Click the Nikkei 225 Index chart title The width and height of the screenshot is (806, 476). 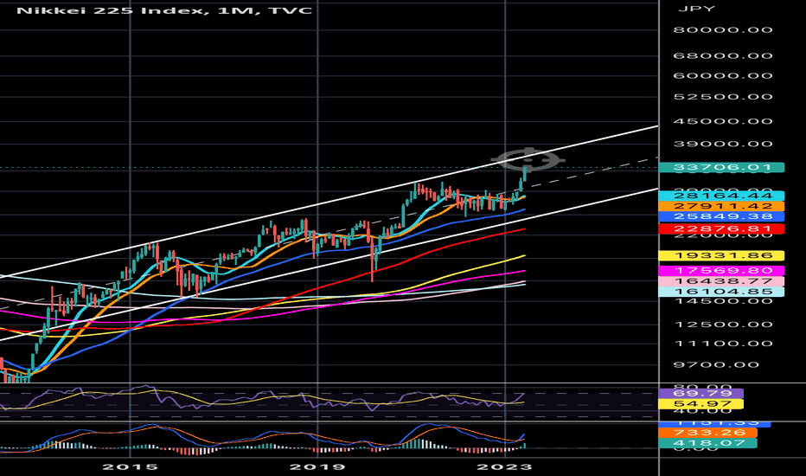pos(164,10)
